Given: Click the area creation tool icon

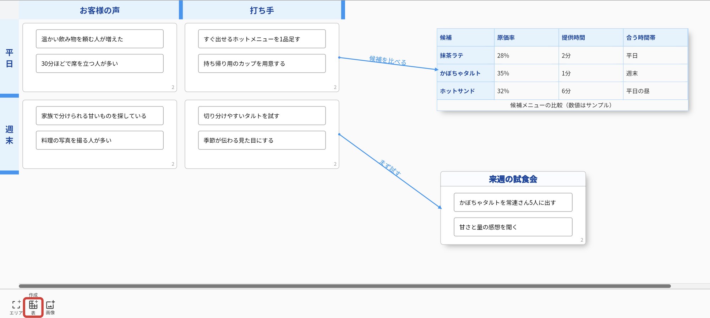Looking at the screenshot, I should pyautogui.click(x=16, y=305).
